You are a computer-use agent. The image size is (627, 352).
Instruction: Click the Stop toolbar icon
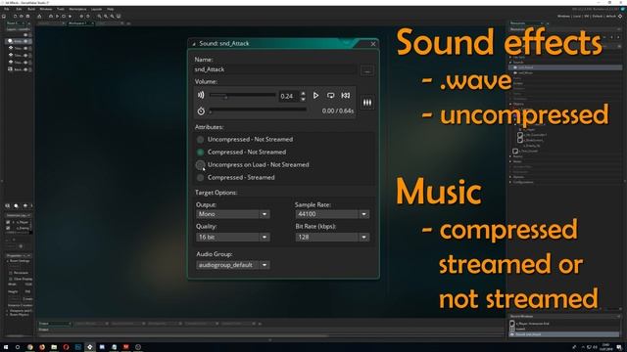64,17
